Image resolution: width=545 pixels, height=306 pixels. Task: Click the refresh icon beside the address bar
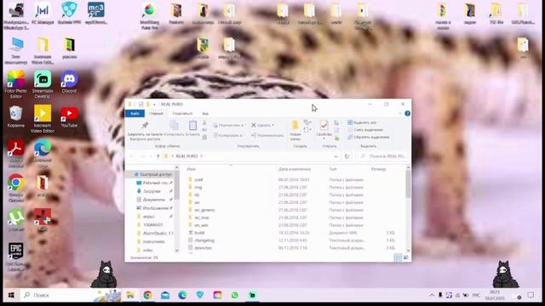pyautogui.click(x=347, y=156)
